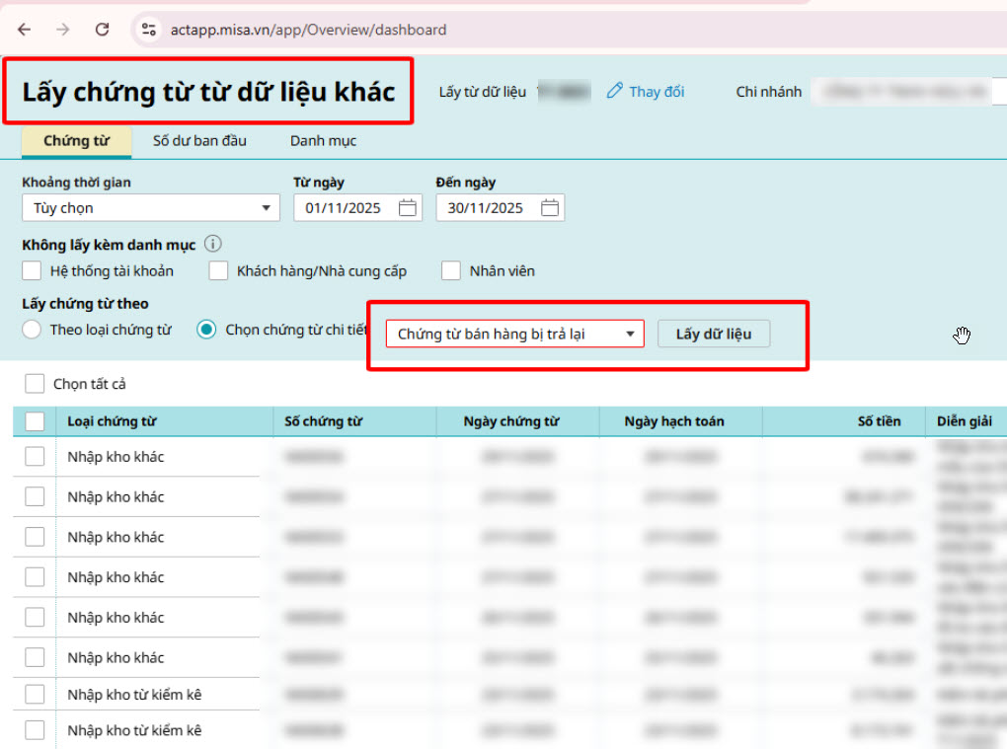Tick the Khách hàng/Nhà cung cấp checkbox

pyautogui.click(x=218, y=270)
